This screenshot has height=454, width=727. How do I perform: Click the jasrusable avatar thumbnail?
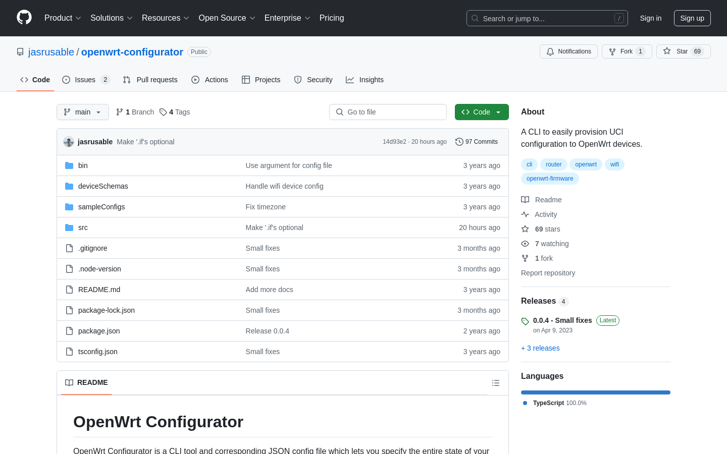pos(69,142)
